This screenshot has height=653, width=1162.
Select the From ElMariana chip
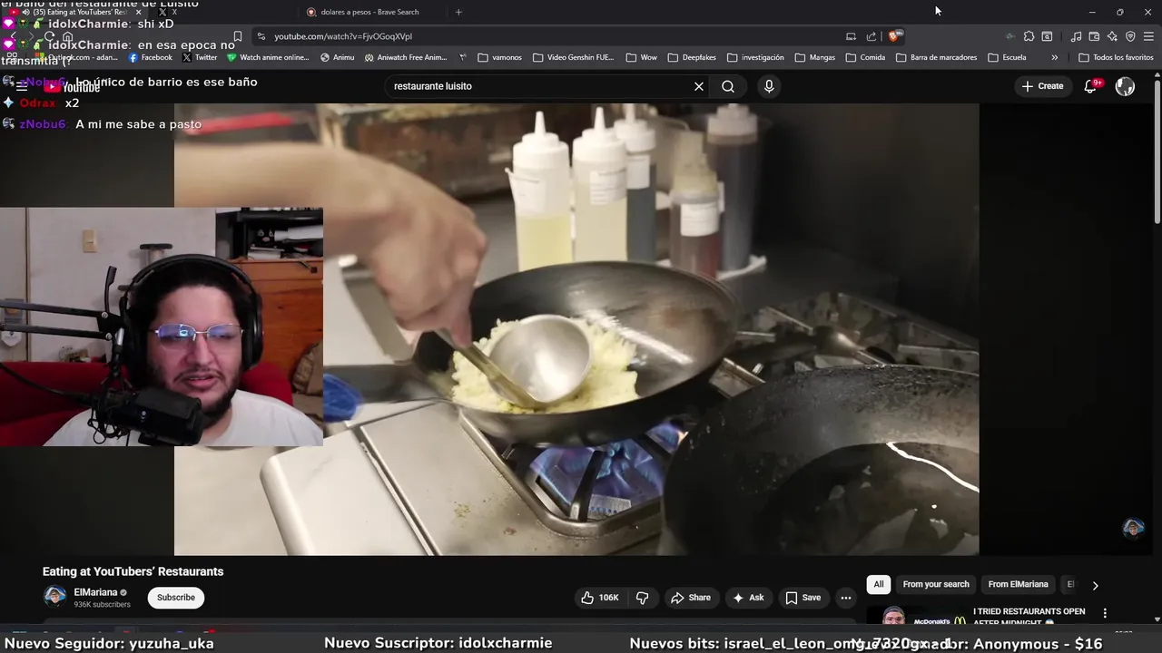click(1018, 584)
